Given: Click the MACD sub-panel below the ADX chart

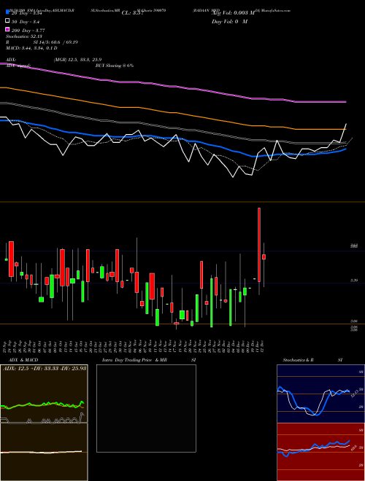Looking at the screenshot, I should (x=44, y=452).
